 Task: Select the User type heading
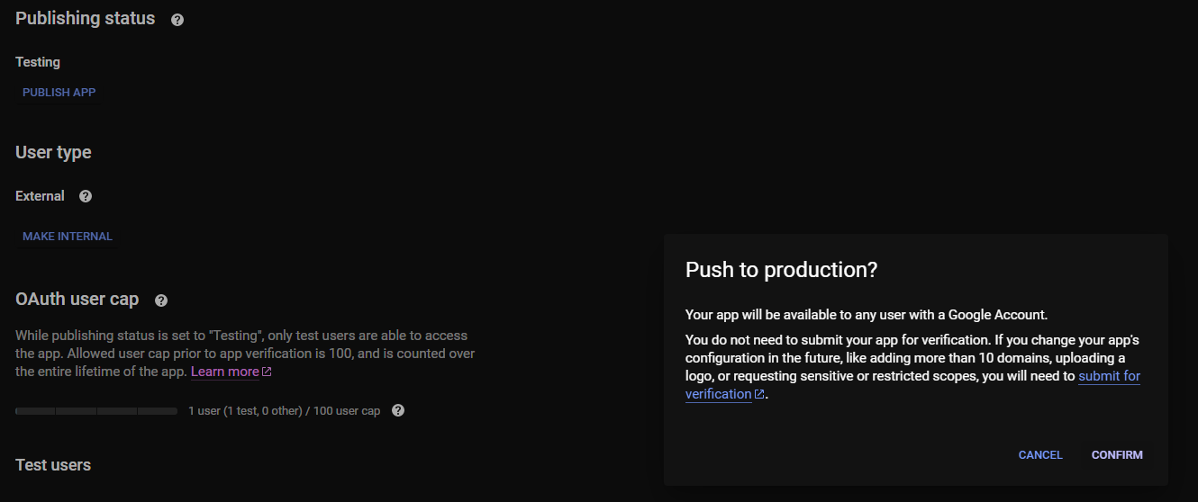coord(53,153)
